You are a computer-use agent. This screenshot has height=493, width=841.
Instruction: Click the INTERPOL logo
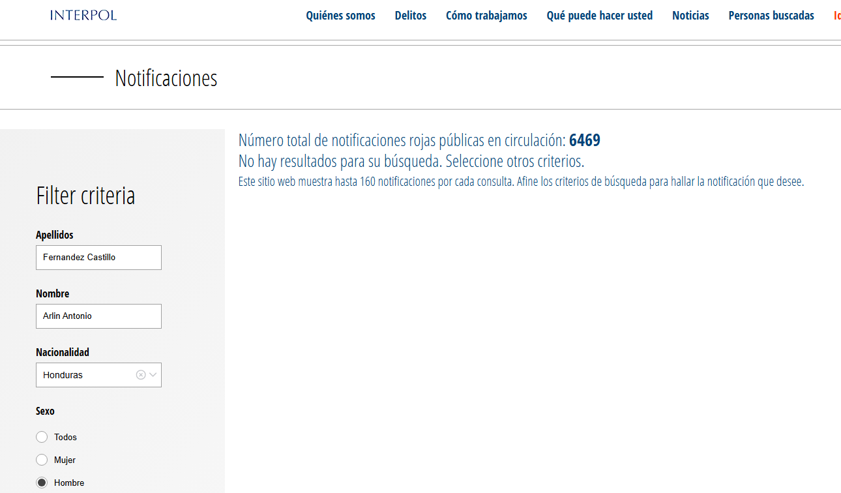pos(83,15)
